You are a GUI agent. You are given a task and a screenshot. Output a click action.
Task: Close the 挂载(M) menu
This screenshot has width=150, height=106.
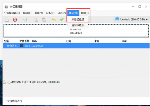[x=73, y=13]
